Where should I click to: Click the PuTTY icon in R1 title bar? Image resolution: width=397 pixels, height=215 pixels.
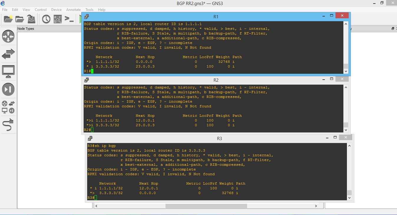coord(87,17)
